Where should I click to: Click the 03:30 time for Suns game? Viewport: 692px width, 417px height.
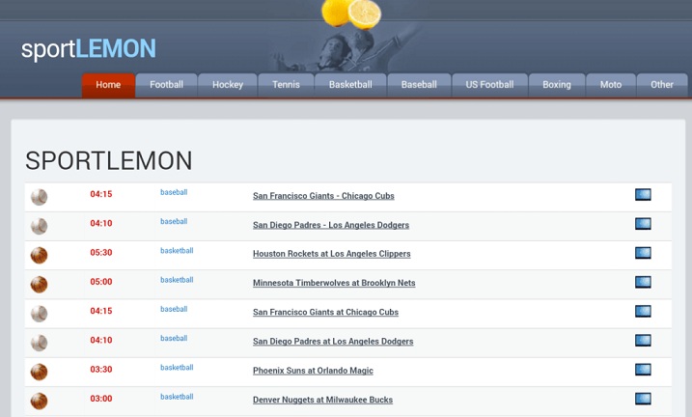coord(101,369)
